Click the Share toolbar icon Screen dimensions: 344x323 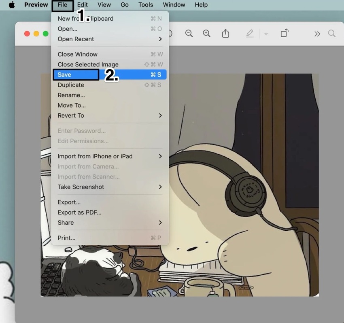[225, 34]
